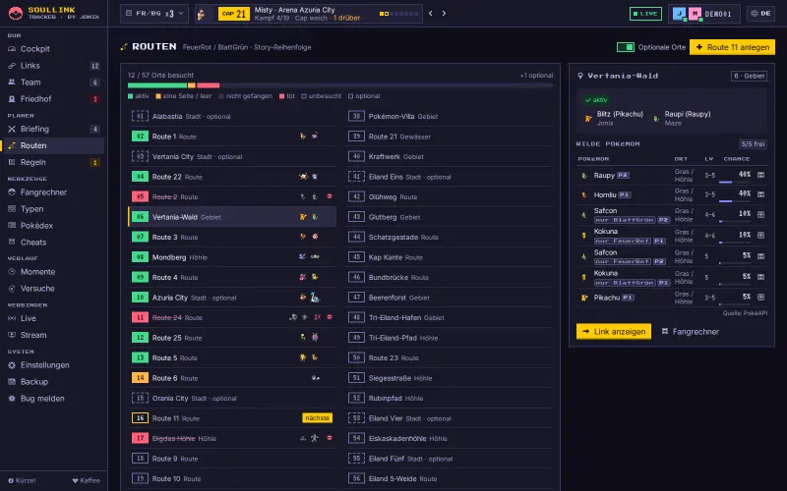Screen dimensions: 787x491
Task: Click the globe DE language icon
Action: [760, 14]
